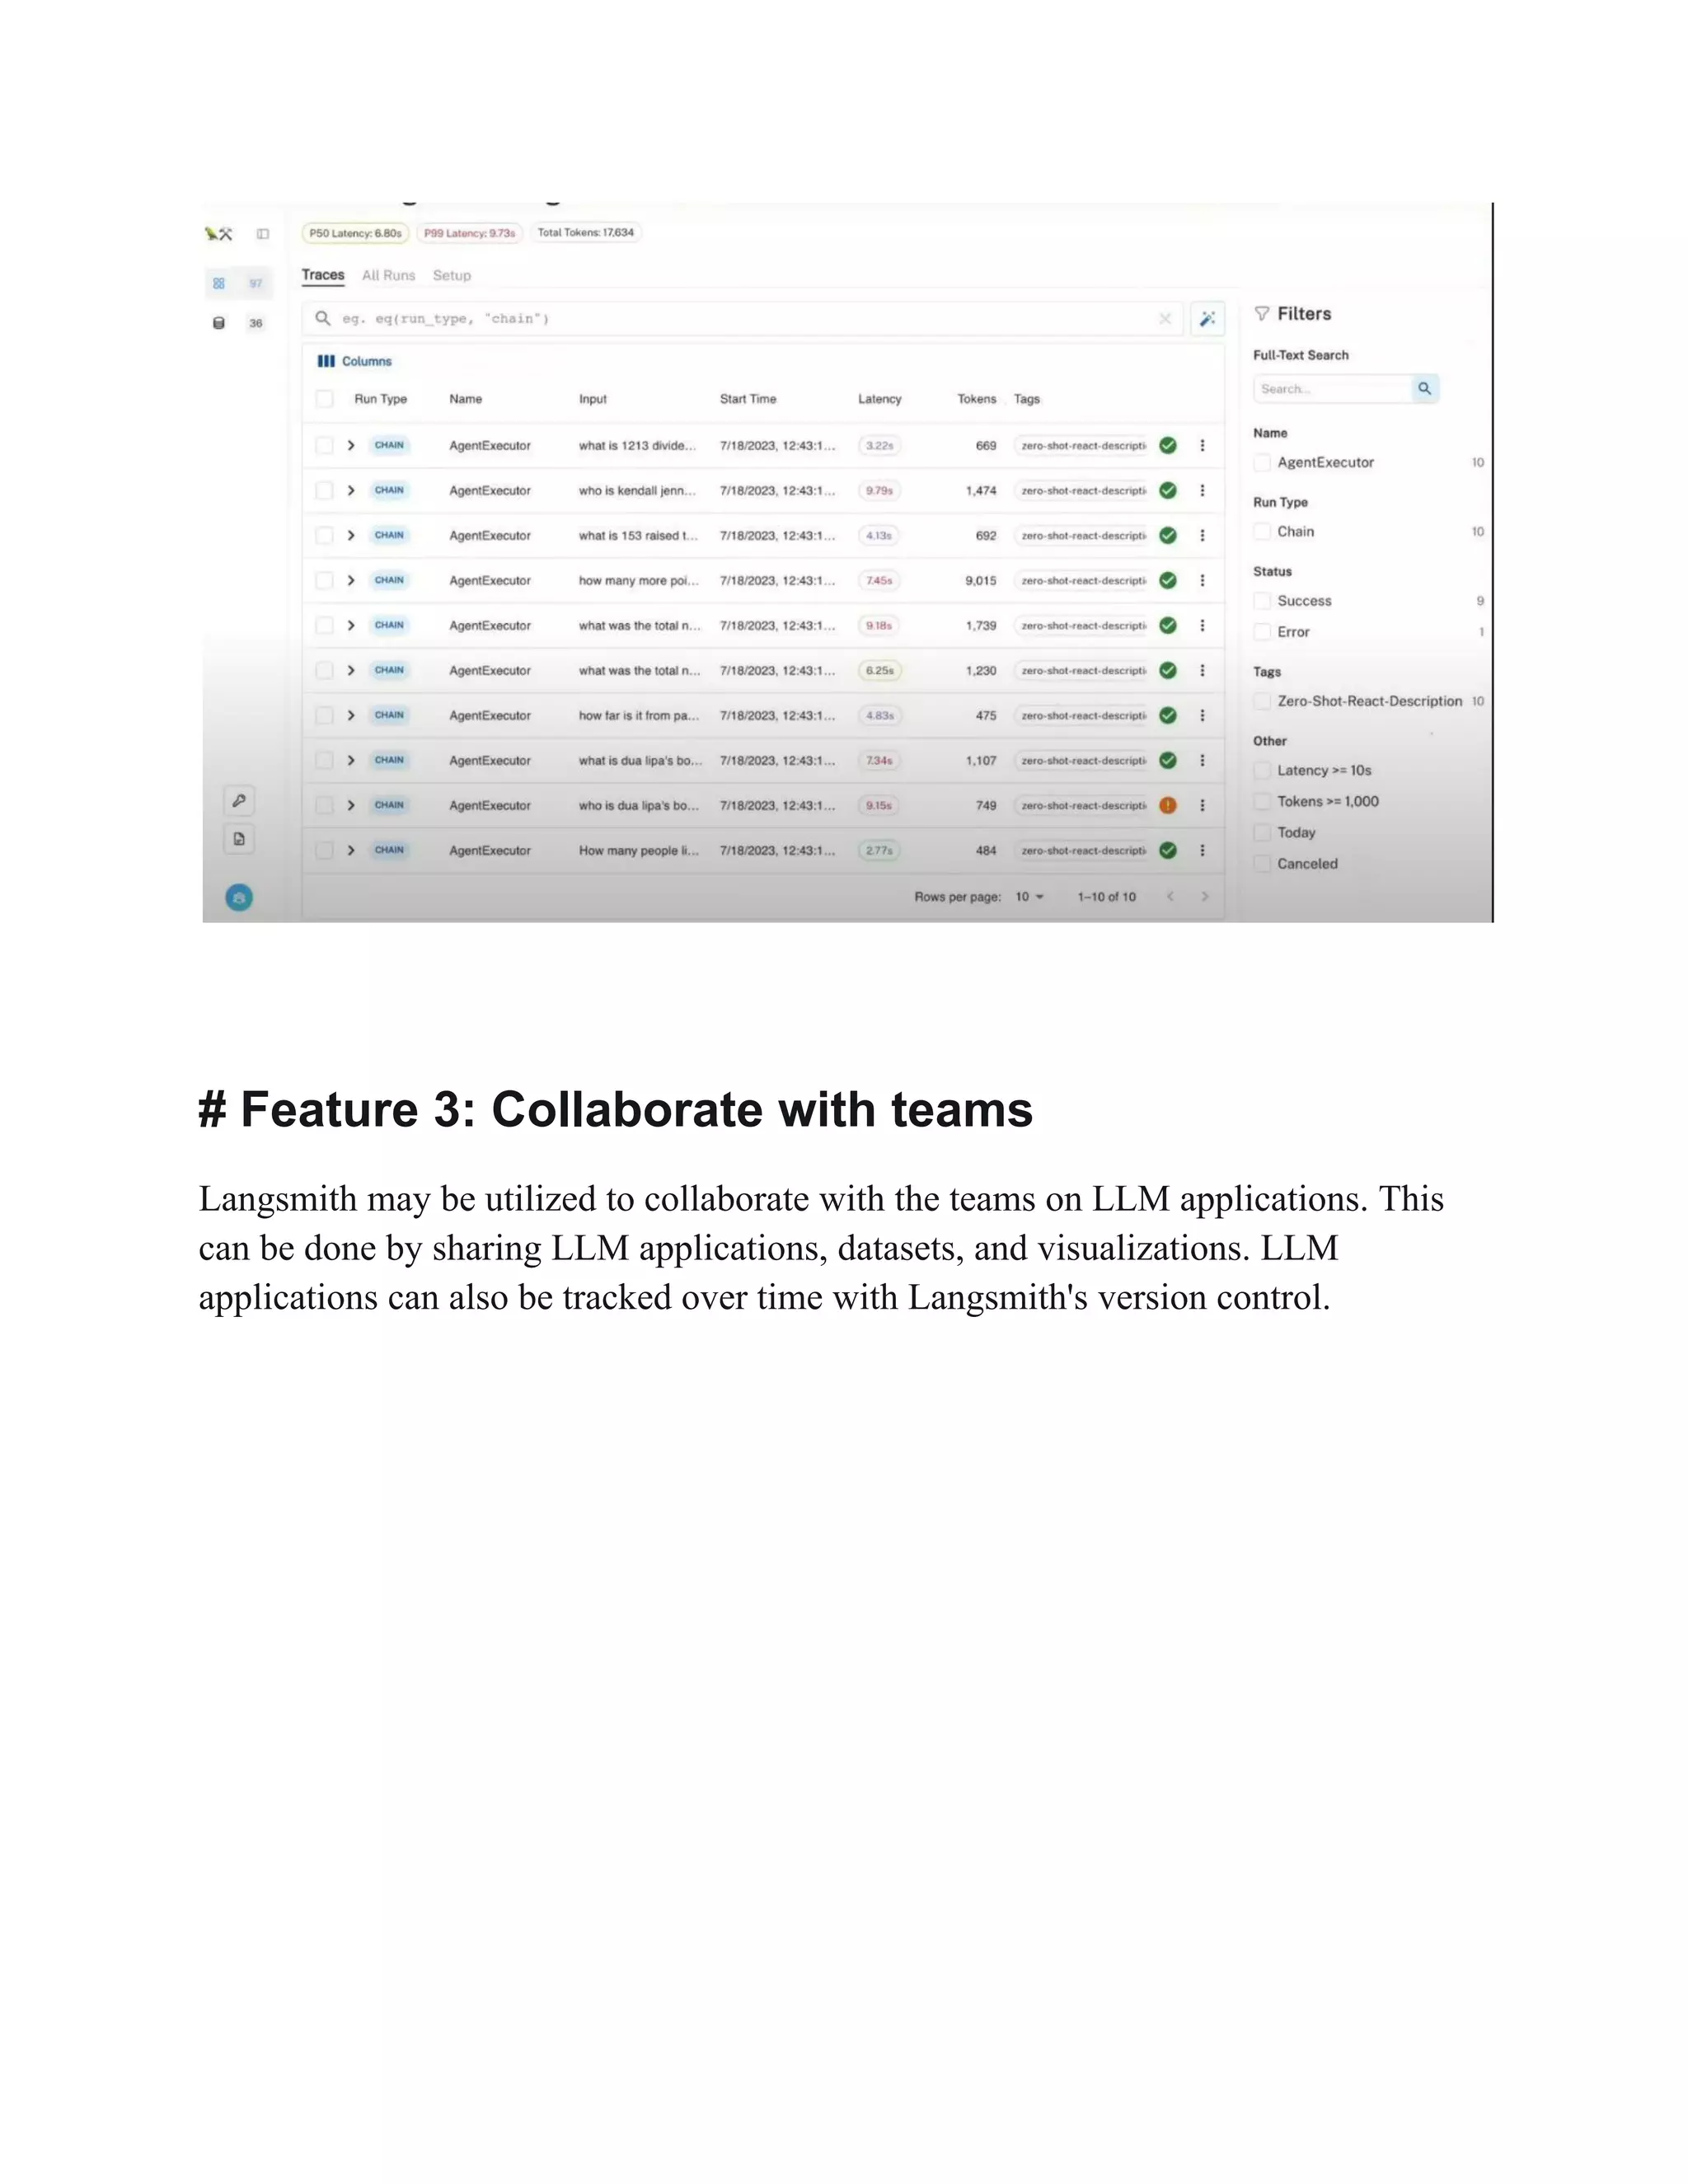Sort by the Start Time column header
The width and height of the screenshot is (1688, 2184).
[x=748, y=399]
